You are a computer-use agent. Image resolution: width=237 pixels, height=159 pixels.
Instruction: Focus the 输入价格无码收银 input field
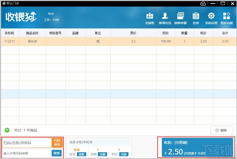pos(27,153)
